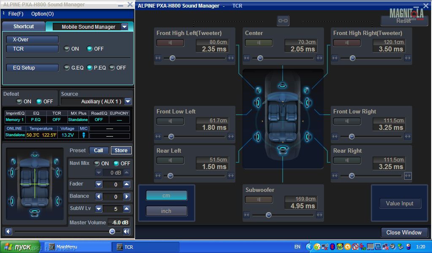Click the Center delay slider handle
The width and height of the screenshot is (432, 253).
pyautogui.click(x=260, y=58)
